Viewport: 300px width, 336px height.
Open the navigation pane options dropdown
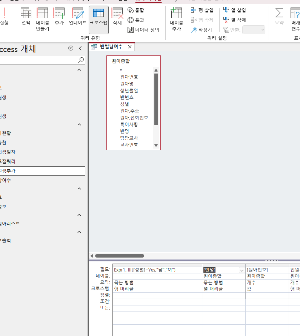[71, 48]
